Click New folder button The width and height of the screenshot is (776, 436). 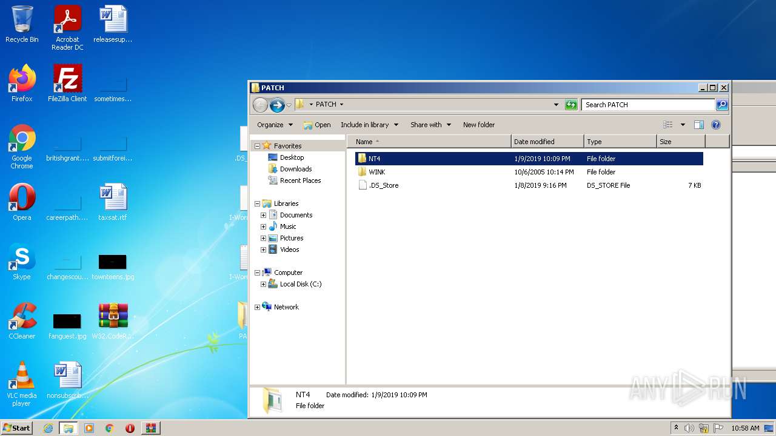coord(479,125)
